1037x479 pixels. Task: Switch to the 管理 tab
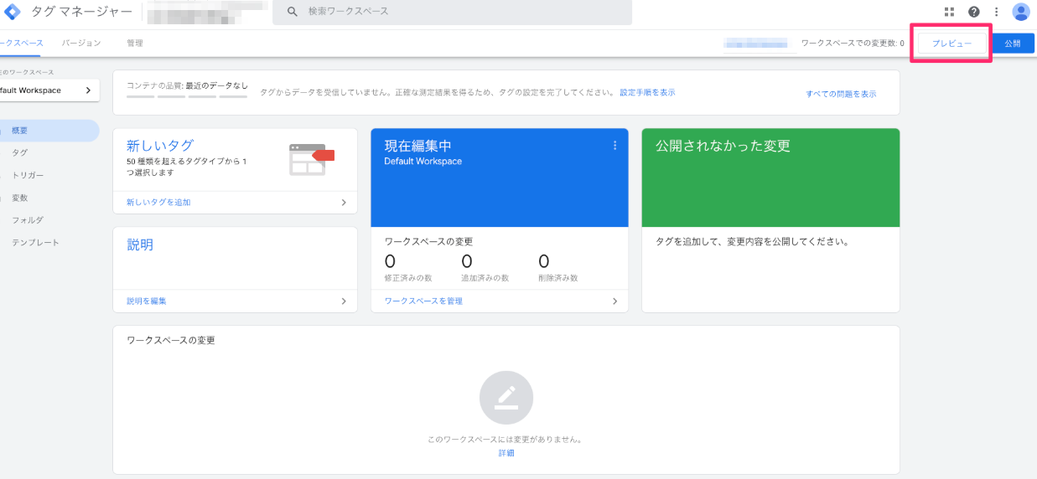(x=135, y=43)
